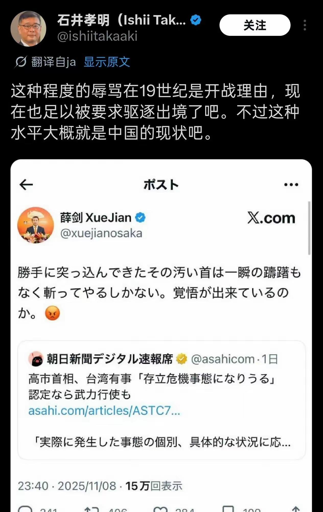Click the translation icon beside 翻译自ja
Screen dimensions: 323x512
[x=20, y=62]
